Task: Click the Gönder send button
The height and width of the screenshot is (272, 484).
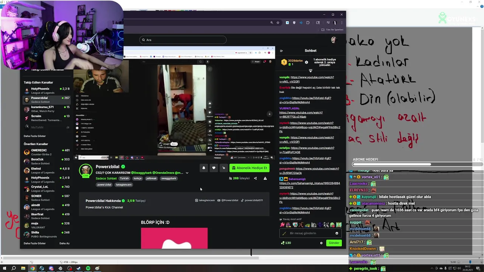Action: [x=334, y=243]
